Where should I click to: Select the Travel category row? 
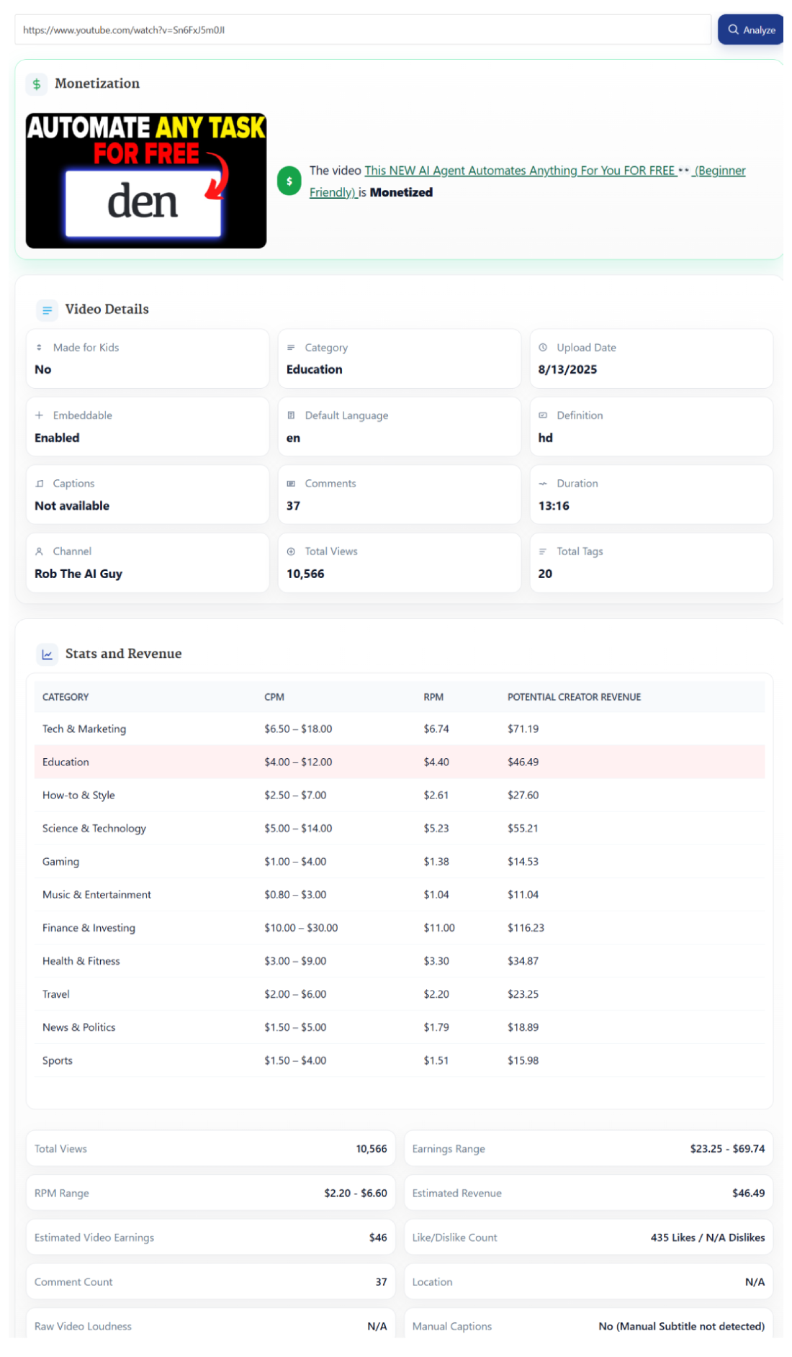pos(400,993)
